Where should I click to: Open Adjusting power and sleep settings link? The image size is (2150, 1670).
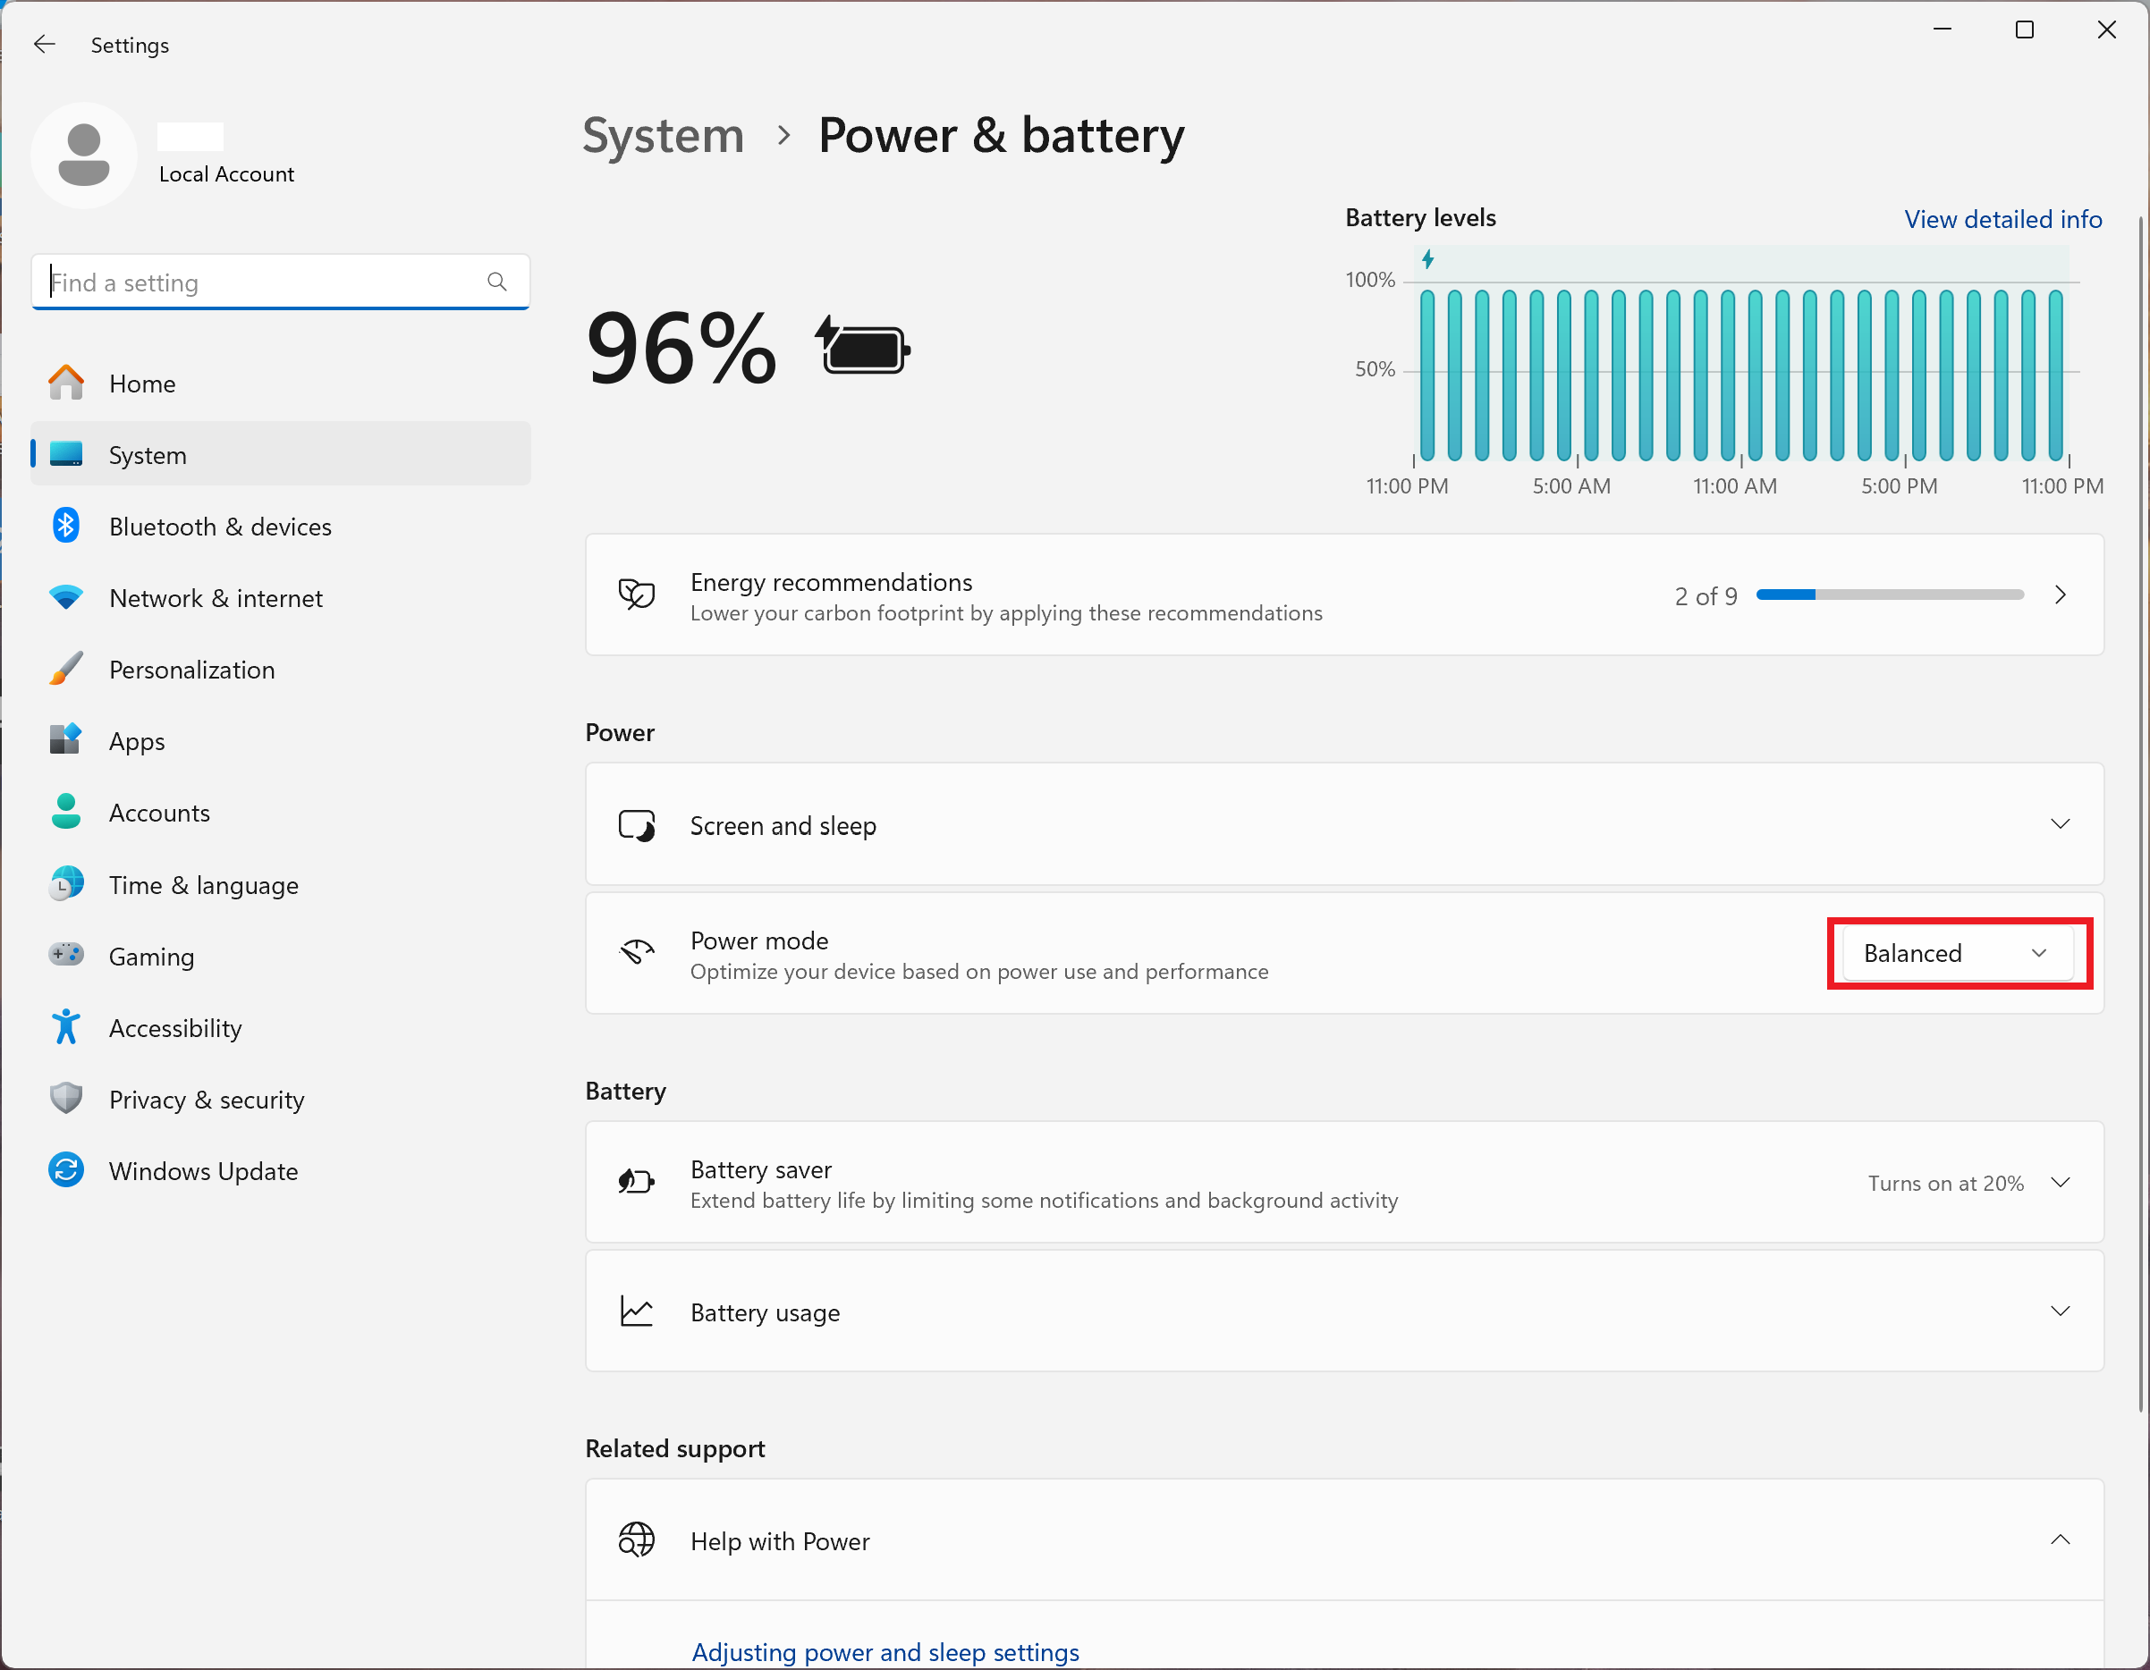tap(885, 1651)
